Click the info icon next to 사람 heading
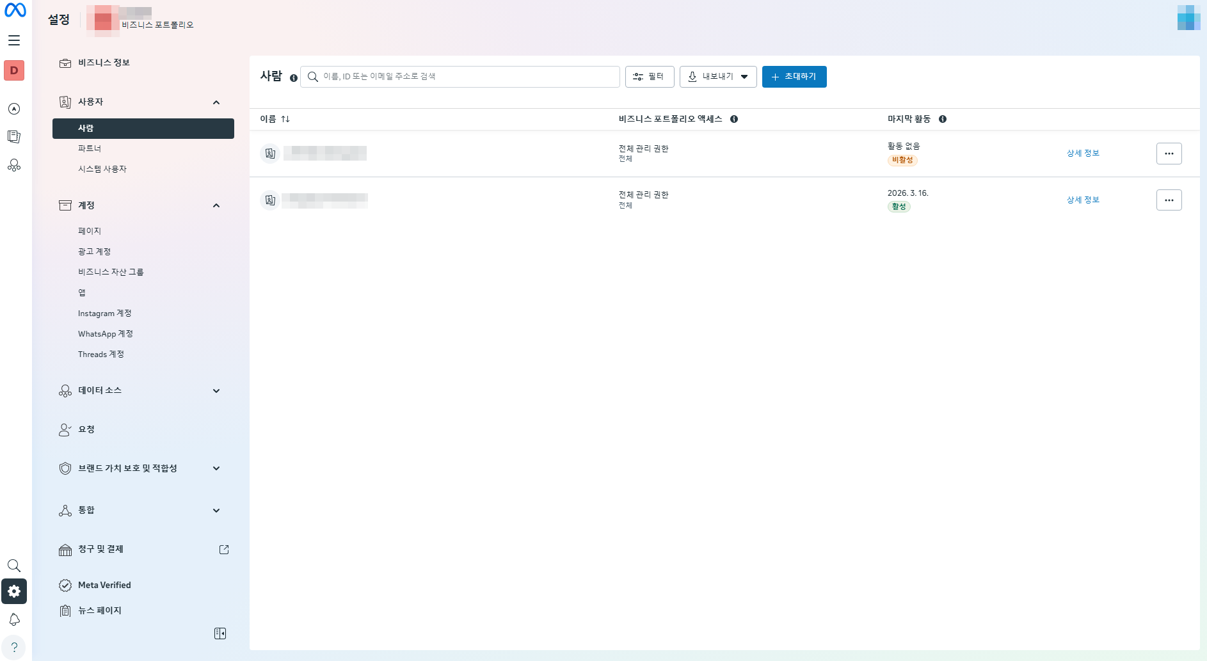Screen dimensions: 1207x661 click(294, 78)
